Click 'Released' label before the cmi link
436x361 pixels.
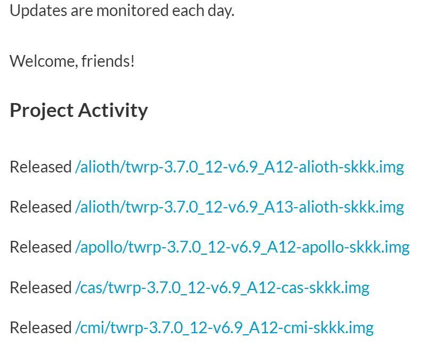coord(41,327)
